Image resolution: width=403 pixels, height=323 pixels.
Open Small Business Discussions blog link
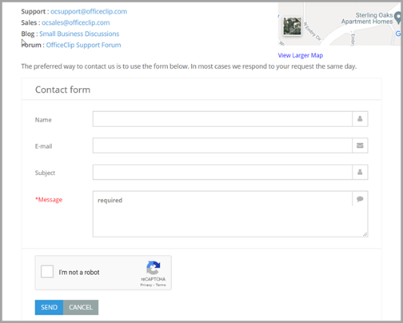click(79, 34)
